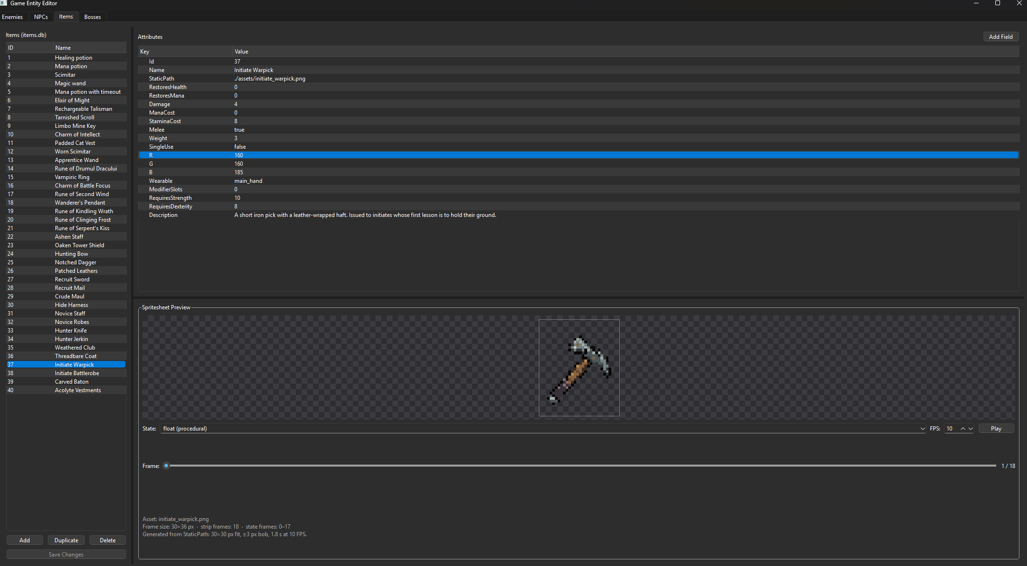Sort item list by Name column header

[x=89, y=47]
